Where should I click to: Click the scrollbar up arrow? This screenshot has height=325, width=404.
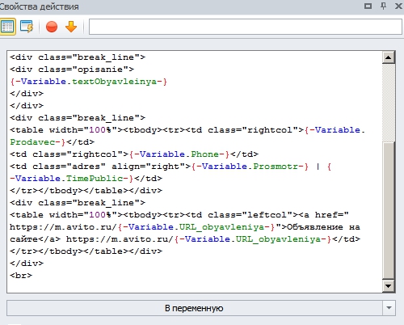[x=389, y=57]
